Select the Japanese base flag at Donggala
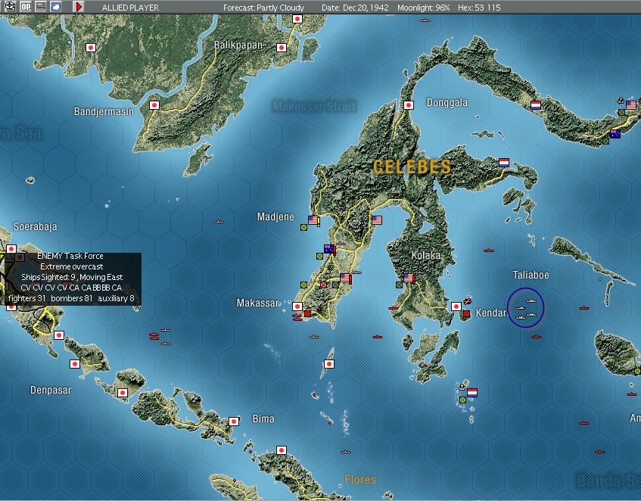The width and height of the screenshot is (641, 501). [409, 105]
